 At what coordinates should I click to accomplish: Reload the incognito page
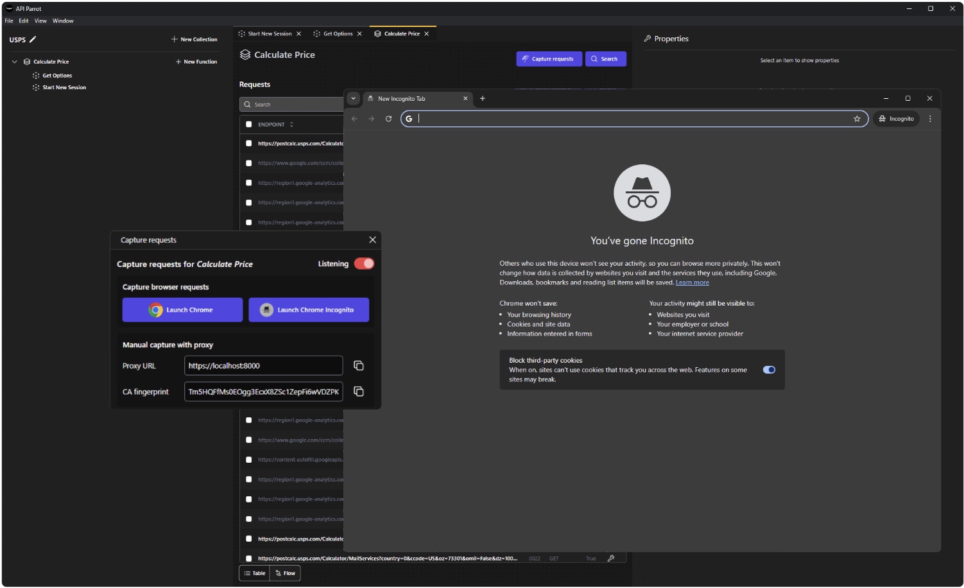(388, 119)
